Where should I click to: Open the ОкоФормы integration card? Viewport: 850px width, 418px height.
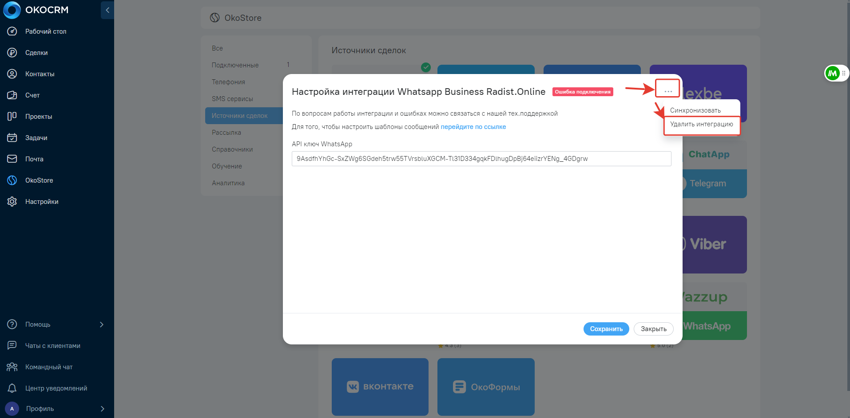click(486, 387)
